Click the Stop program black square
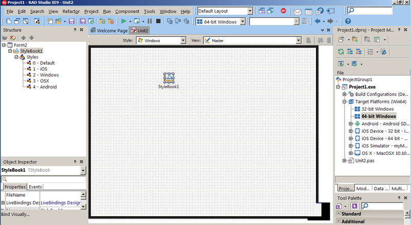 [158, 21]
